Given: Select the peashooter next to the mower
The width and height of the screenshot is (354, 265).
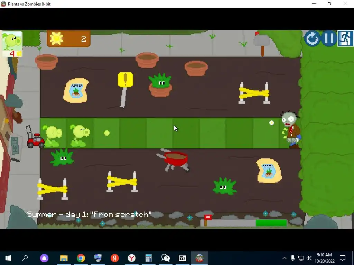Looking at the screenshot, I should pyautogui.click(x=52, y=136).
